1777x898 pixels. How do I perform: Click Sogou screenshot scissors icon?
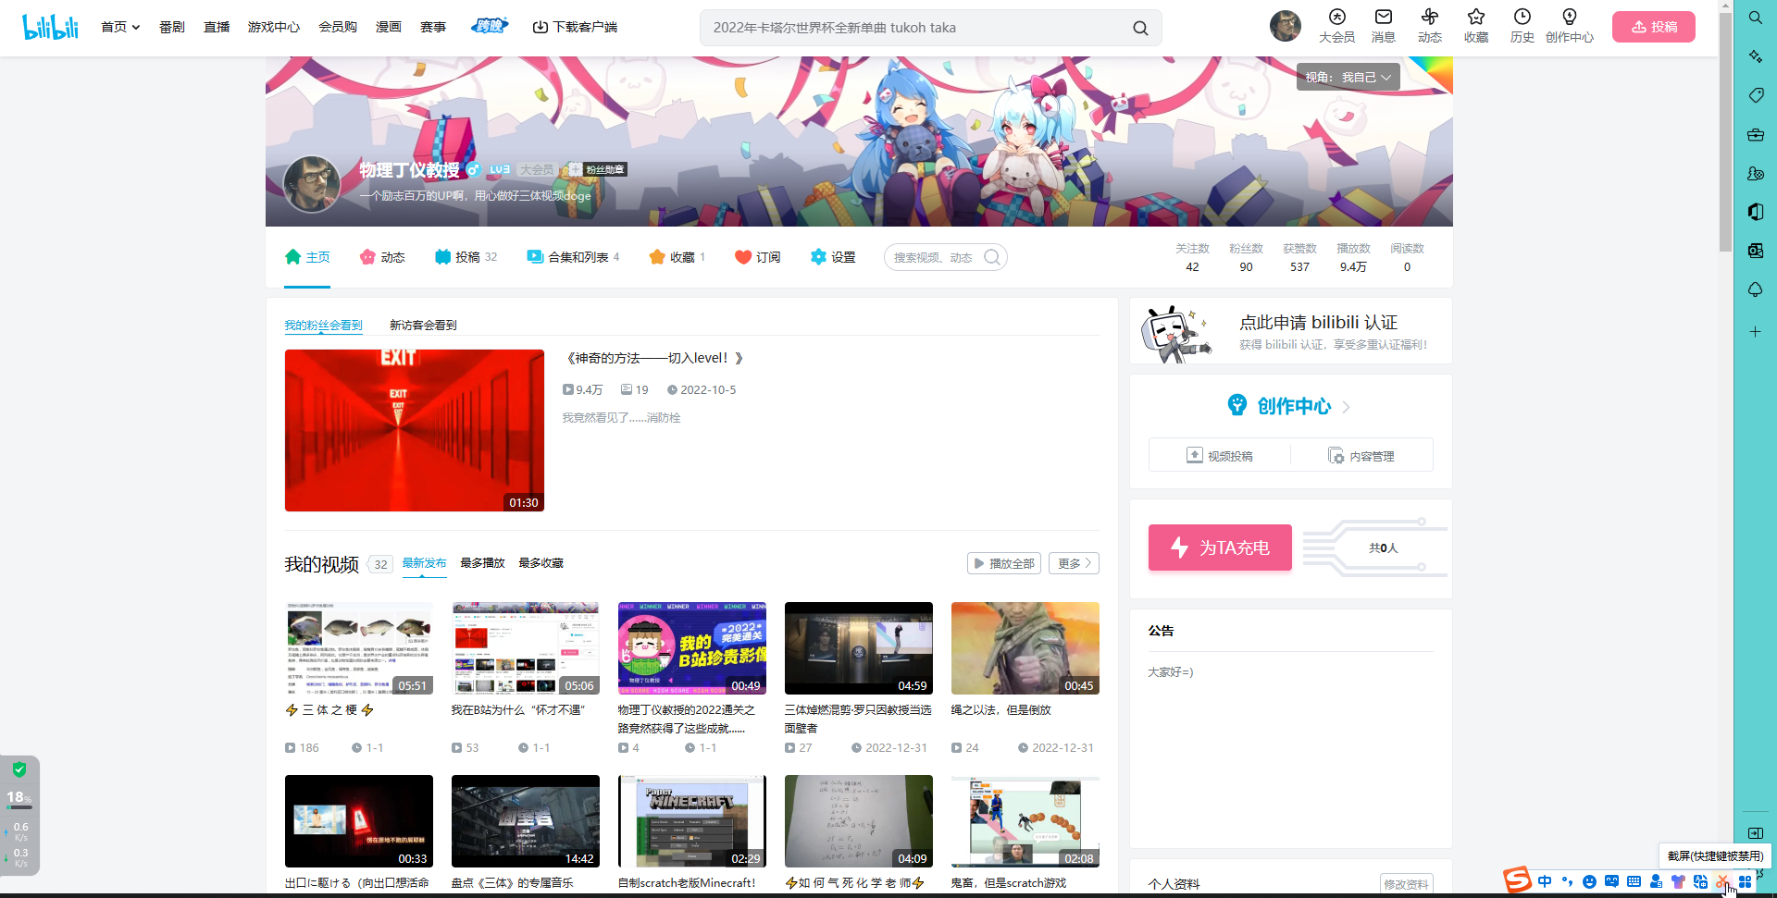[1722, 881]
